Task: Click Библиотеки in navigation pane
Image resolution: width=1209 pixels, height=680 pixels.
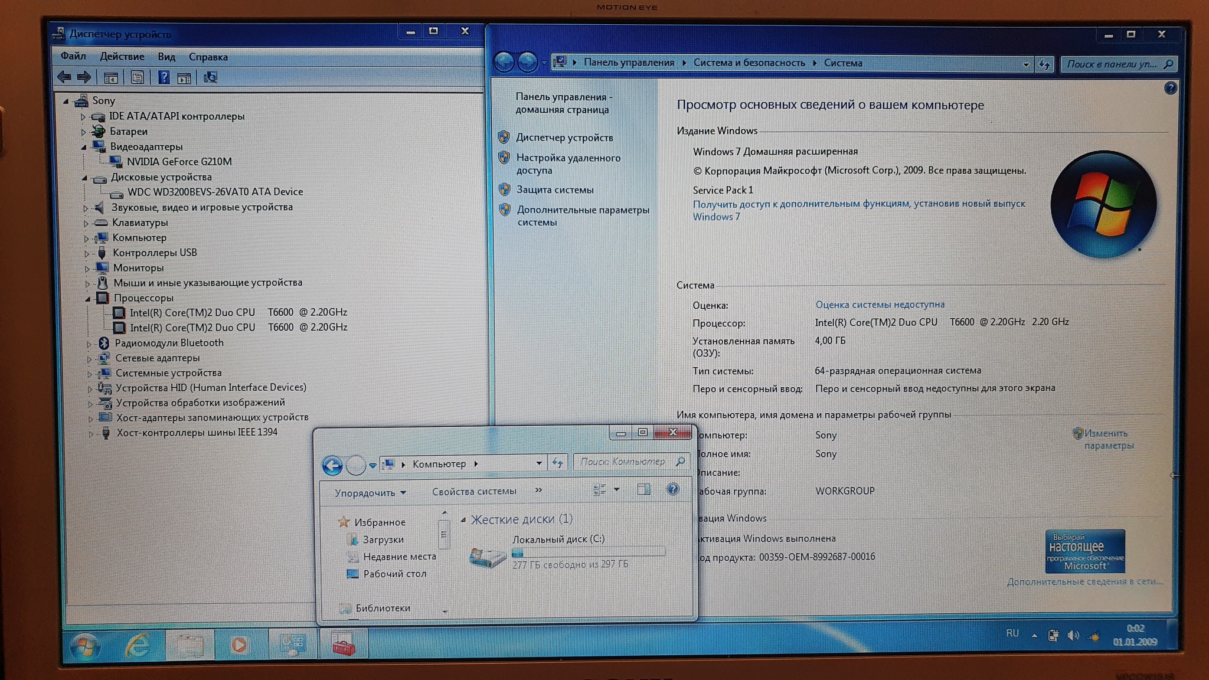Action: tap(382, 608)
